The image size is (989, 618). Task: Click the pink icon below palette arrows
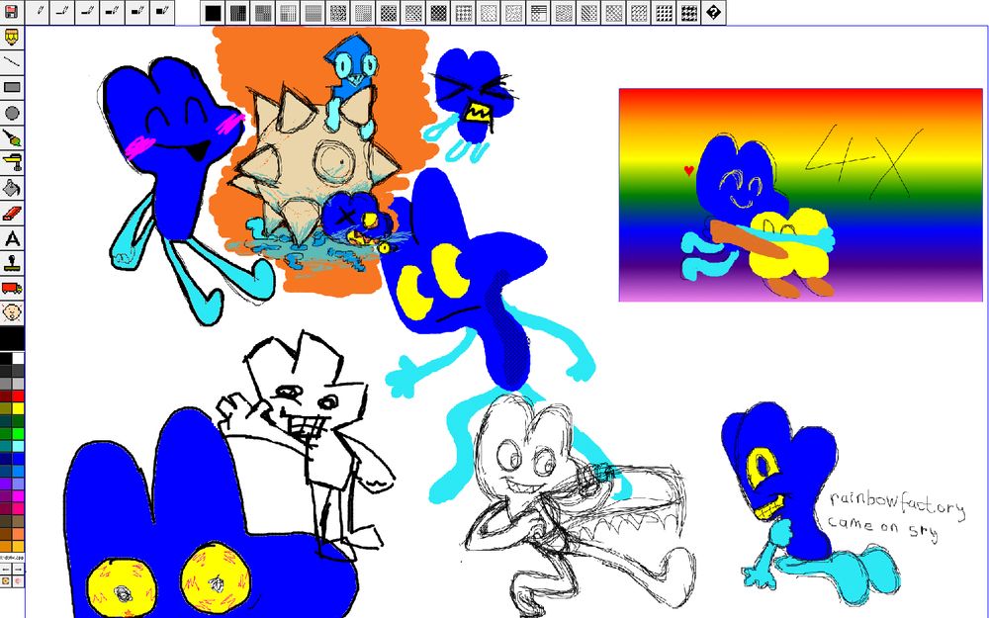[18, 581]
